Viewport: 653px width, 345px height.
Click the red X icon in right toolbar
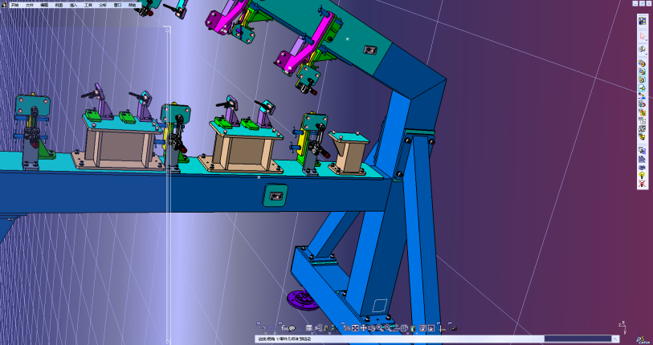coord(642,184)
